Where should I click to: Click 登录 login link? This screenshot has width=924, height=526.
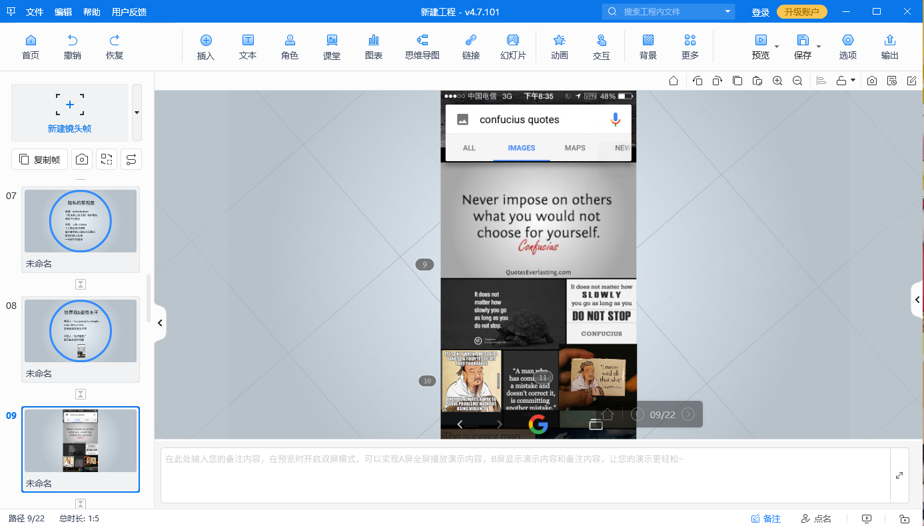pyautogui.click(x=760, y=13)
